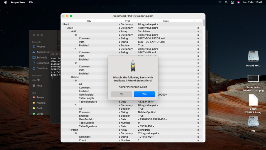Open row menu icon for _Q11 to XQ11 row
The height and width of the screenshot is (150, 266).
click(198, 137)
